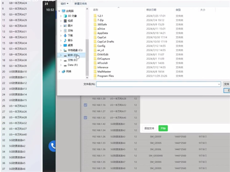Click the inference folder icon

pyautogui.click(x=95, y=67)
